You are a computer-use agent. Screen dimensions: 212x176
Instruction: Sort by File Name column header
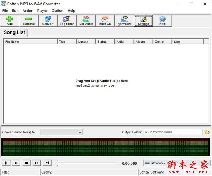point(30,42)
